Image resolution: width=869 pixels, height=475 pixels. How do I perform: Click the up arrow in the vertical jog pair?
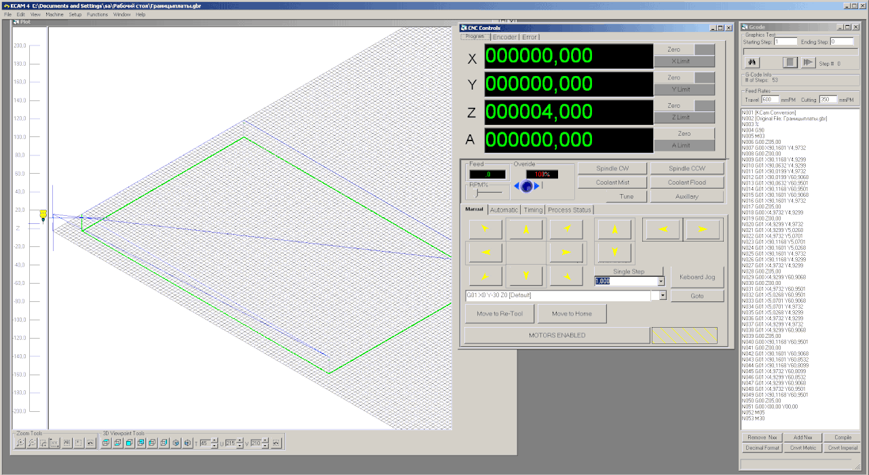(615, 229)
